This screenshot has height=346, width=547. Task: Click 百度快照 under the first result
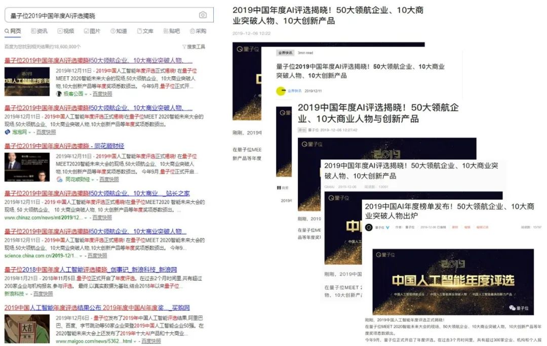coord(102,94)
